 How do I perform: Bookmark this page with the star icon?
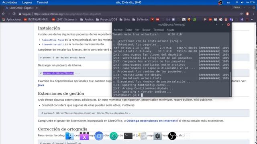(241, 14)
